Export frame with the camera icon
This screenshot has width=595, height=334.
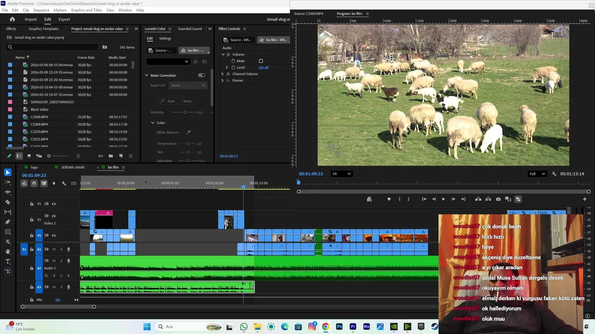[x=498, y=199]
